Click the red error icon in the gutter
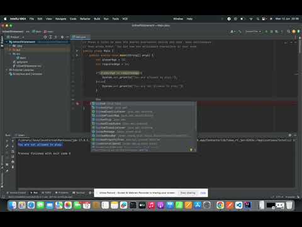The image size is (302, 227). click(x=77, y=103)
